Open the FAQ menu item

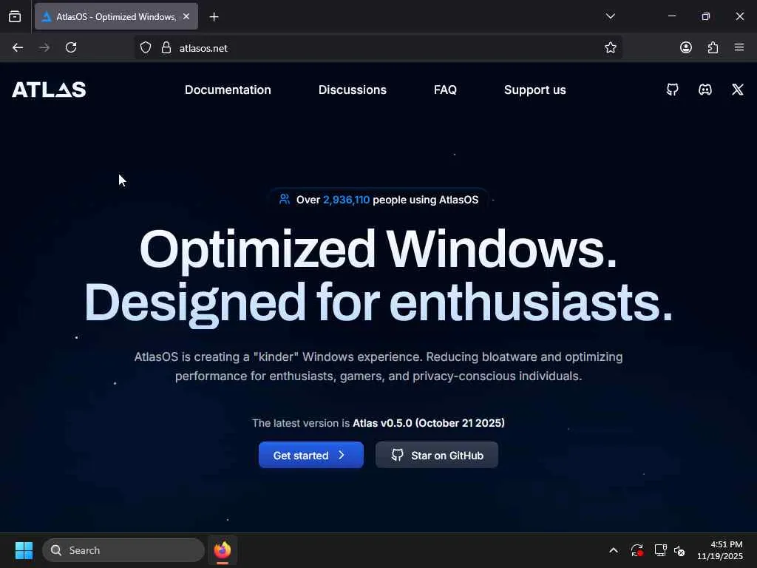(x=445, y=89)
